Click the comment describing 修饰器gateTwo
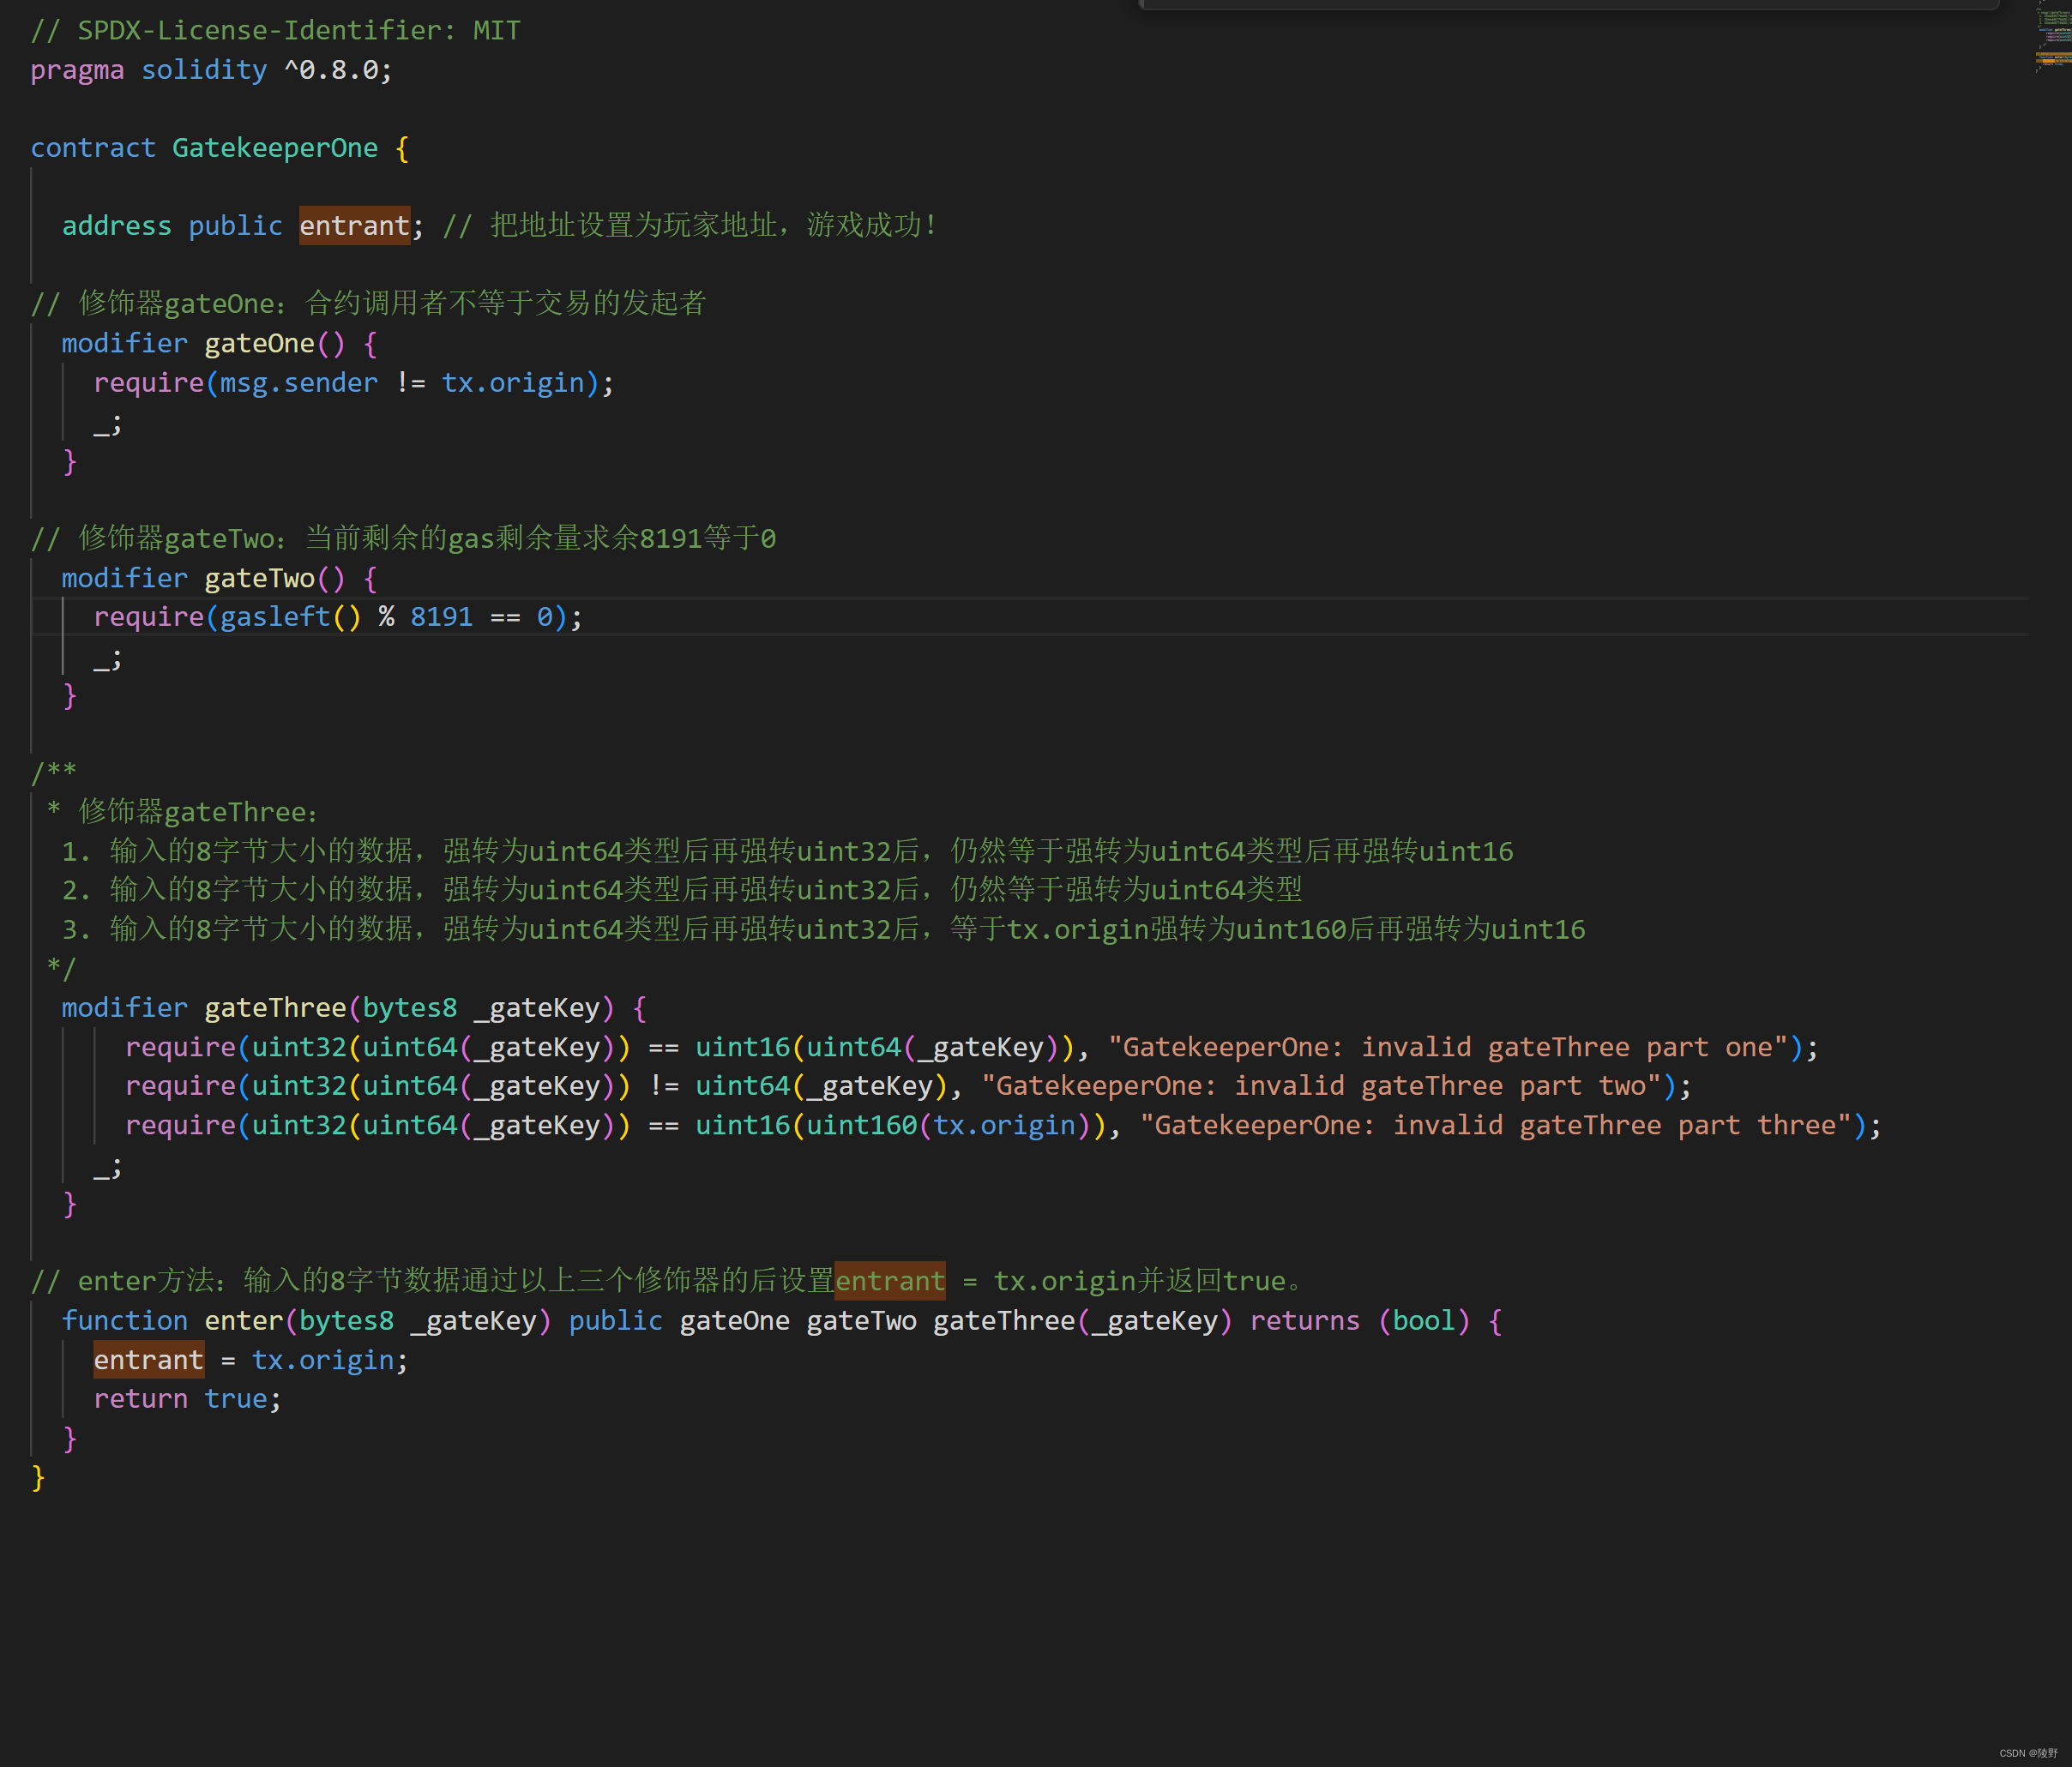This screenshot has width=2072, height=1767. pyautogui.click(x=403, y=538)
